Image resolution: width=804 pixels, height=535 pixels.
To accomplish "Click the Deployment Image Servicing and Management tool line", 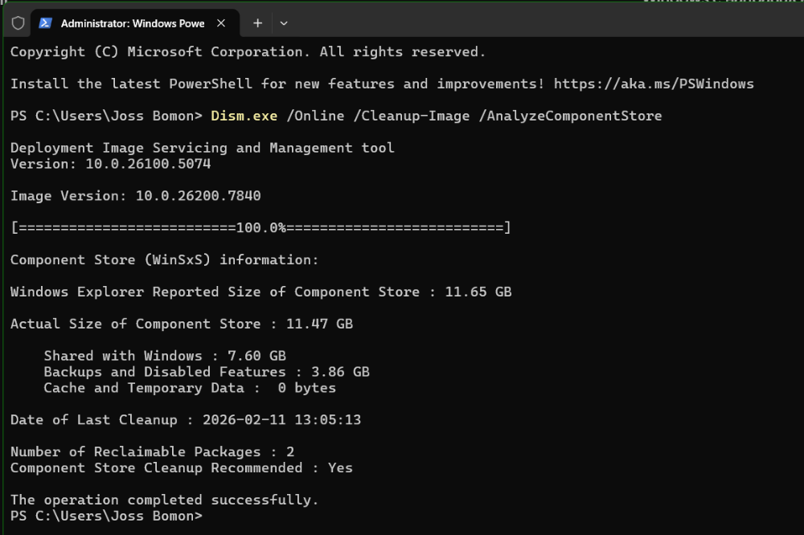I will pyautogui.click(x=203, y=148).
